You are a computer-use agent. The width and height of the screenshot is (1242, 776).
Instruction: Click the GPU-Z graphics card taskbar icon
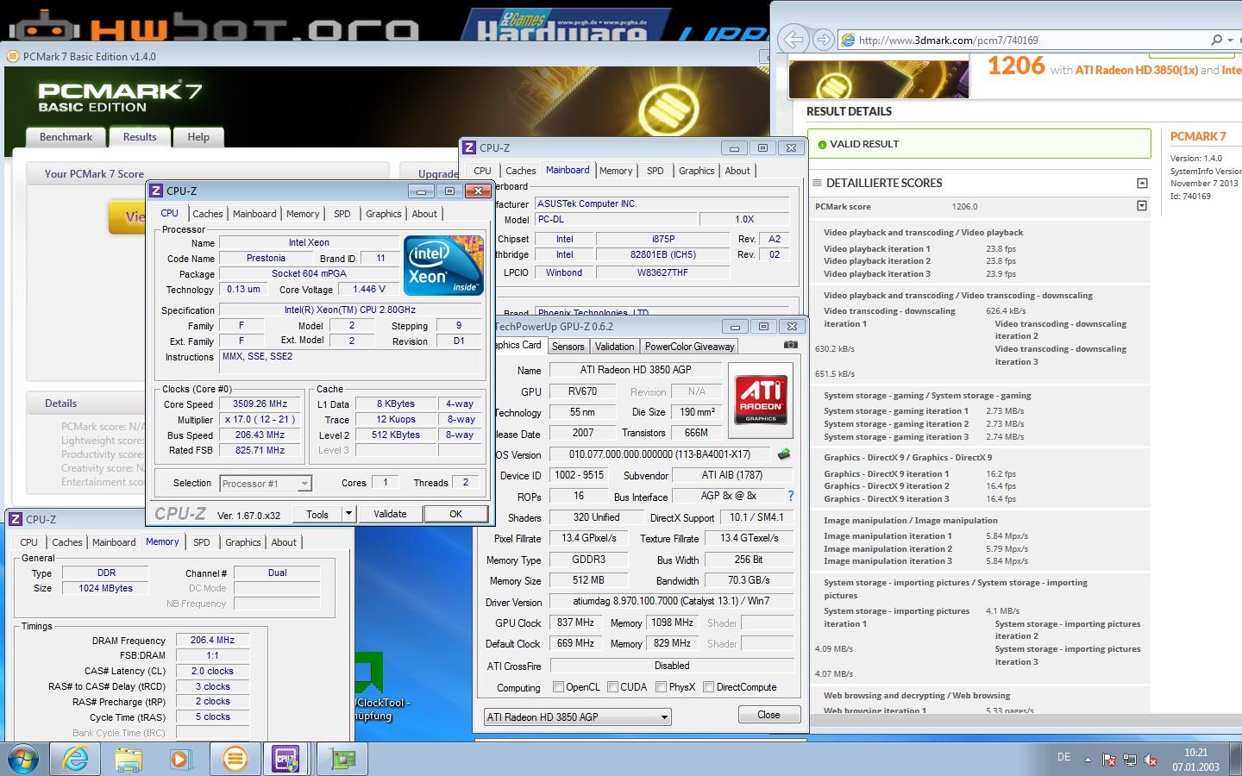point(342,759)
